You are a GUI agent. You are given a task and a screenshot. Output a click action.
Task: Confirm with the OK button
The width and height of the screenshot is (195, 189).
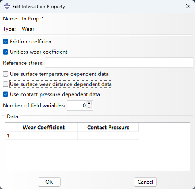(49, 182)
